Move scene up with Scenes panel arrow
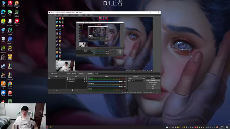 (x=54, y=90)
